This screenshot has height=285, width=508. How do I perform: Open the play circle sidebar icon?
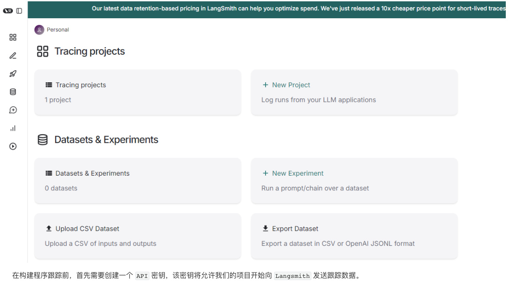point(13,146)
